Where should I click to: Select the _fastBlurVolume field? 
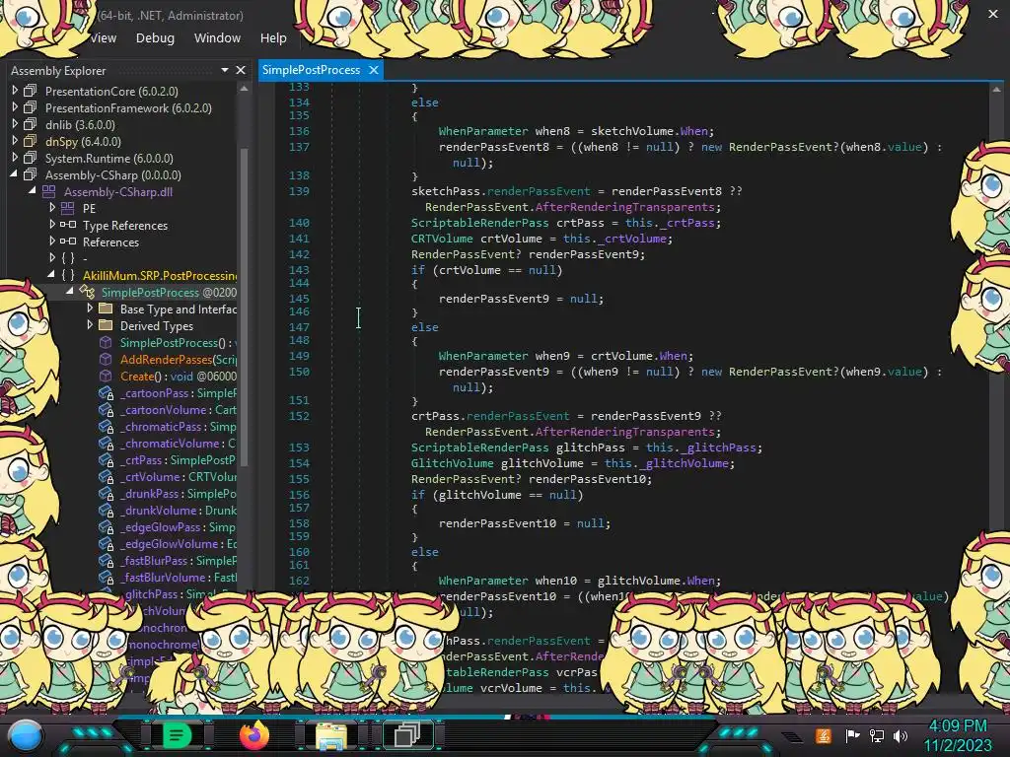pyautogui.click(x=179, y=577)
